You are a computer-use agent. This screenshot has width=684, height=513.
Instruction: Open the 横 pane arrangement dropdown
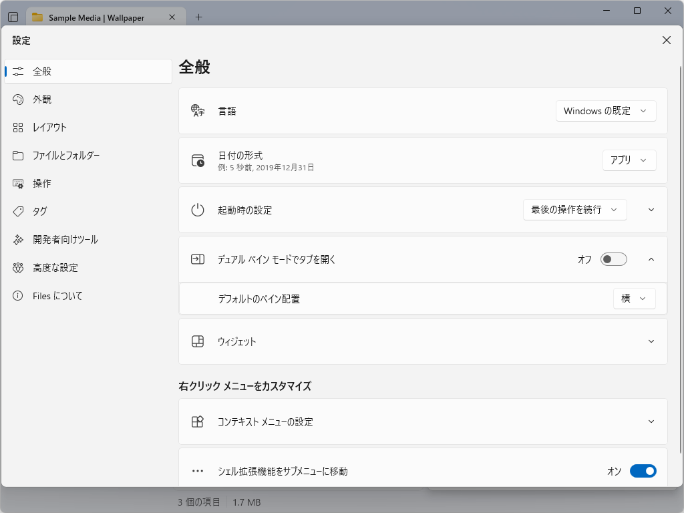pyautogui.click(x=634, y=299)
